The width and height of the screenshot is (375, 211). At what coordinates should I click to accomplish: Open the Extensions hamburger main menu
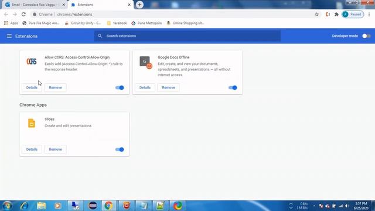coord(9,36)
